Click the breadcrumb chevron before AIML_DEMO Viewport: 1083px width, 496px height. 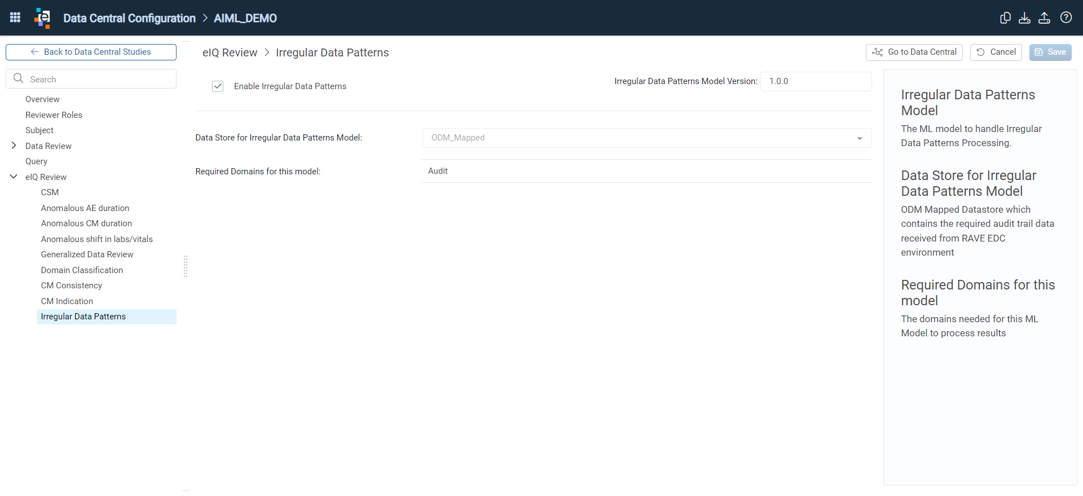205,18
